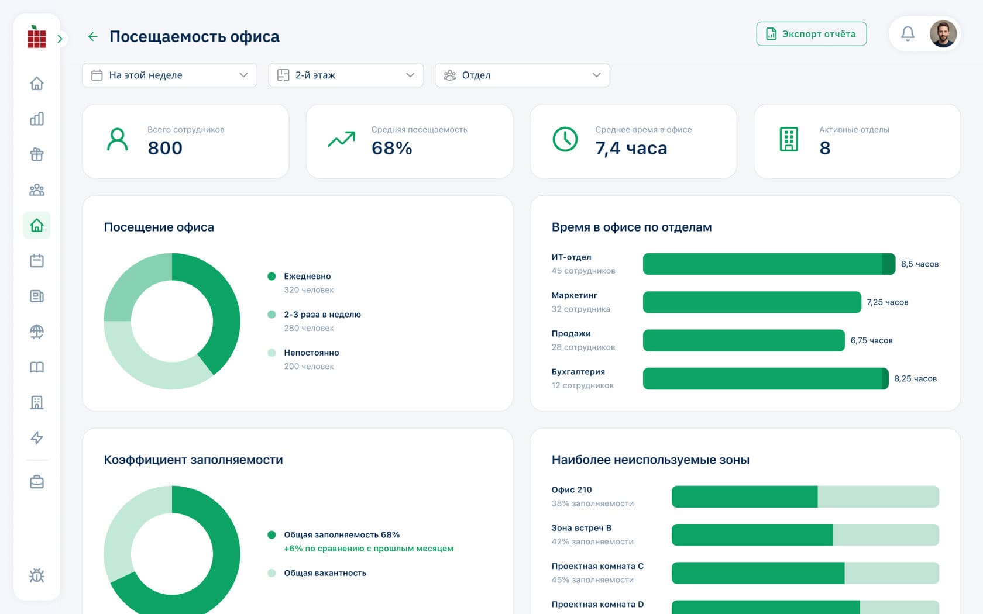This screenshot has height=614, width=983.
Task: Open the briefcase sidebar icon
Action: click(x=37, y=482)
